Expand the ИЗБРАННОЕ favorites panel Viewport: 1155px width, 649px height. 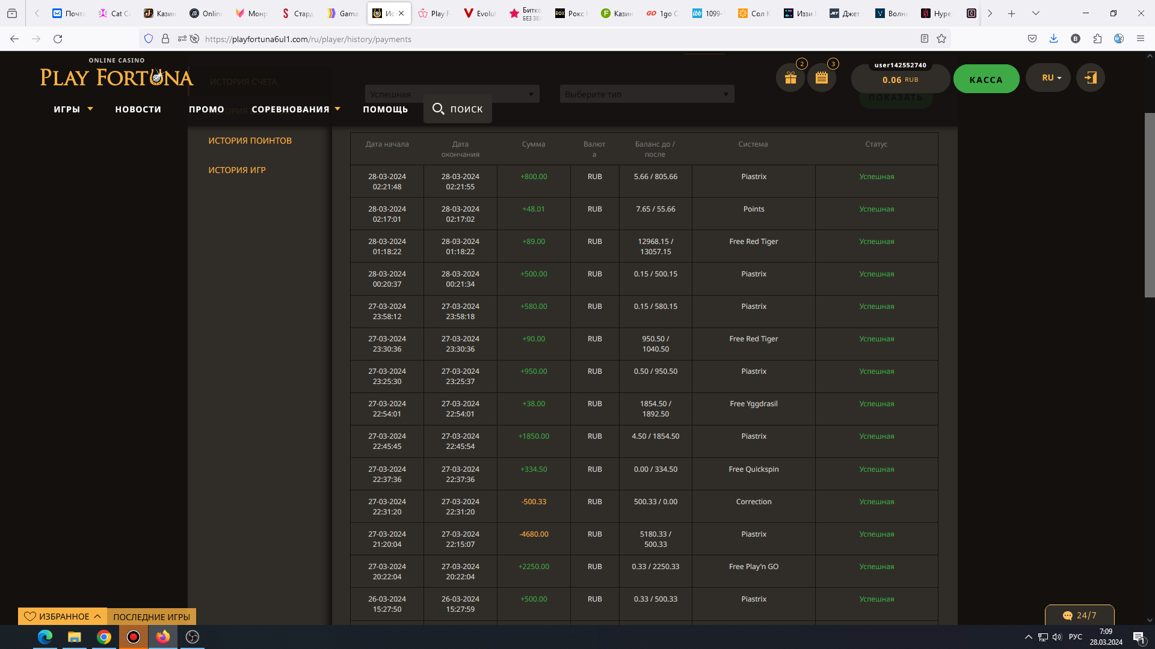click(63, 617)
